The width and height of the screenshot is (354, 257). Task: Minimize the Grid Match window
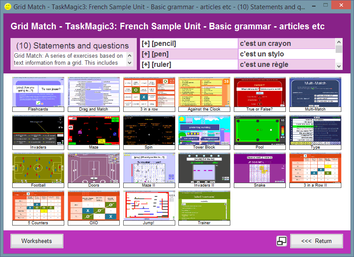coord(314,6)
